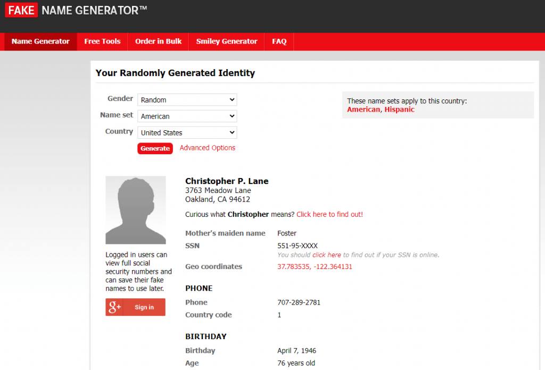Open the Country dropdown
The height and width of the screenshot is (370, 545).
coord(187,133)
